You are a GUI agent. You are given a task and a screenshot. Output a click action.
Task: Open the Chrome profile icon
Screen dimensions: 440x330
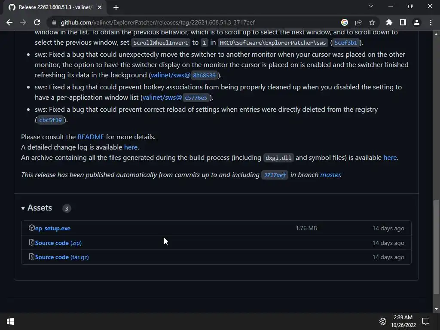tap(417, 22)
